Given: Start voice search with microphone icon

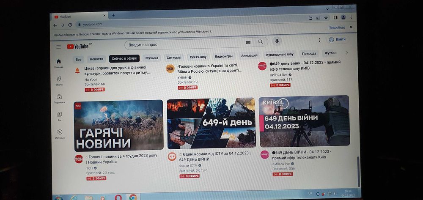Looking at the screenshot, I should pos(277,41).
